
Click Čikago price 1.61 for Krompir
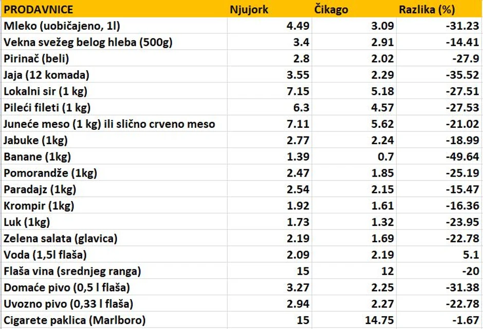coord(383,206)
